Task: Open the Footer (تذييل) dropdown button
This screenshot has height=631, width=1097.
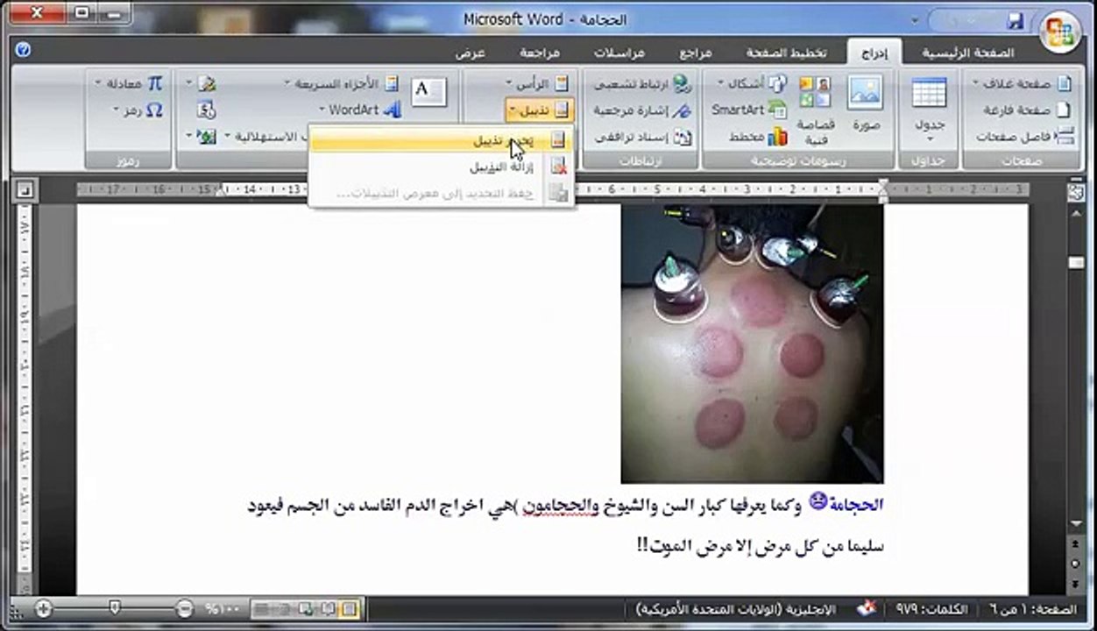Action: click(x=539, y=110)
